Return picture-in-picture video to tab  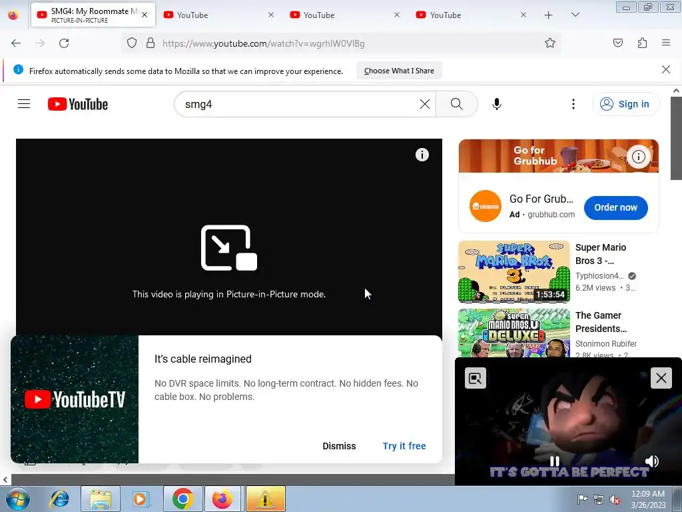click(475, 378)
